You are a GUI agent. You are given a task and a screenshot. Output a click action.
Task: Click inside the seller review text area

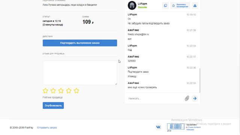(80, 72)
